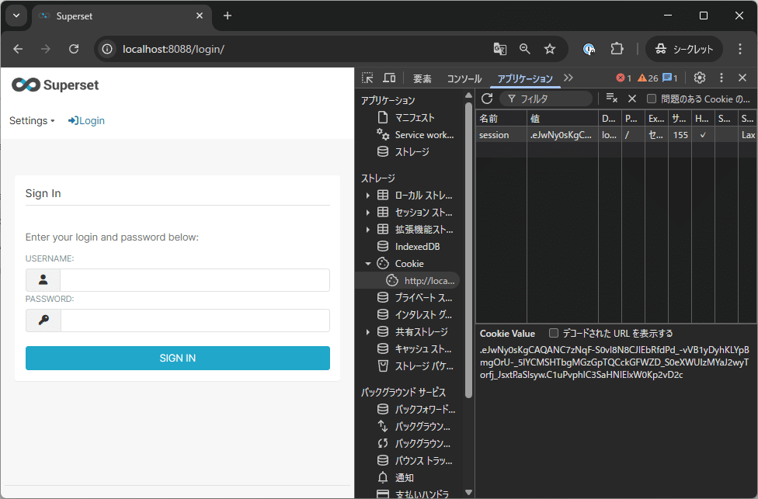The image size is (758, 499).
Task: Toggle the device toolbar icon
Action: (x=389, y=78)
